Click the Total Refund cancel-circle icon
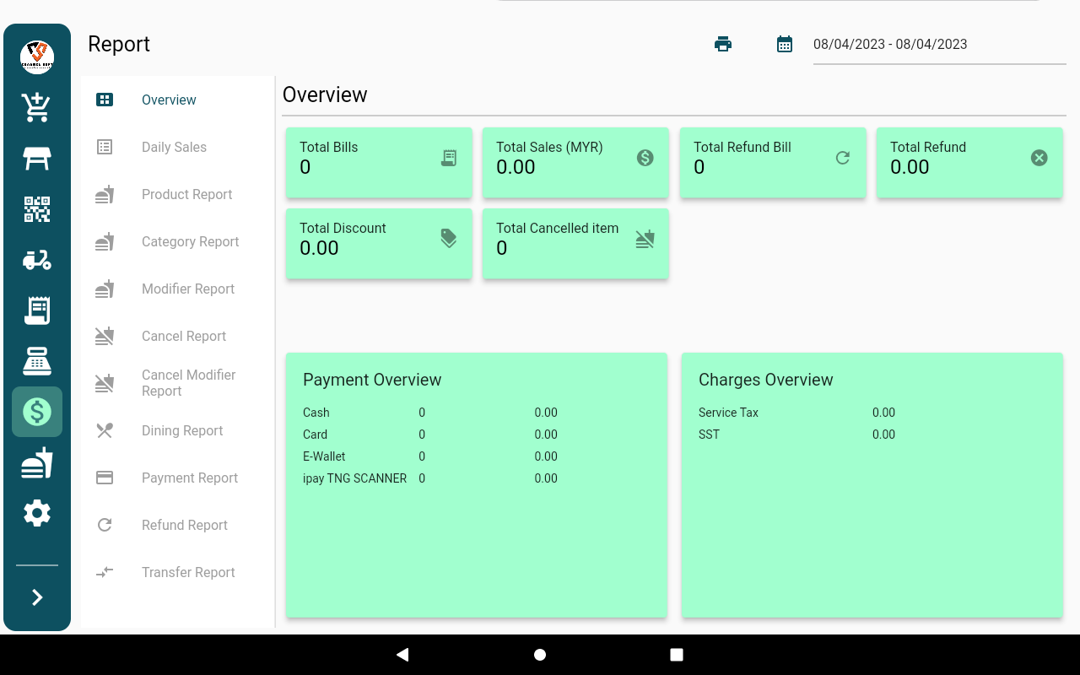The image size is (1080, 675). tap(1039, 158)
